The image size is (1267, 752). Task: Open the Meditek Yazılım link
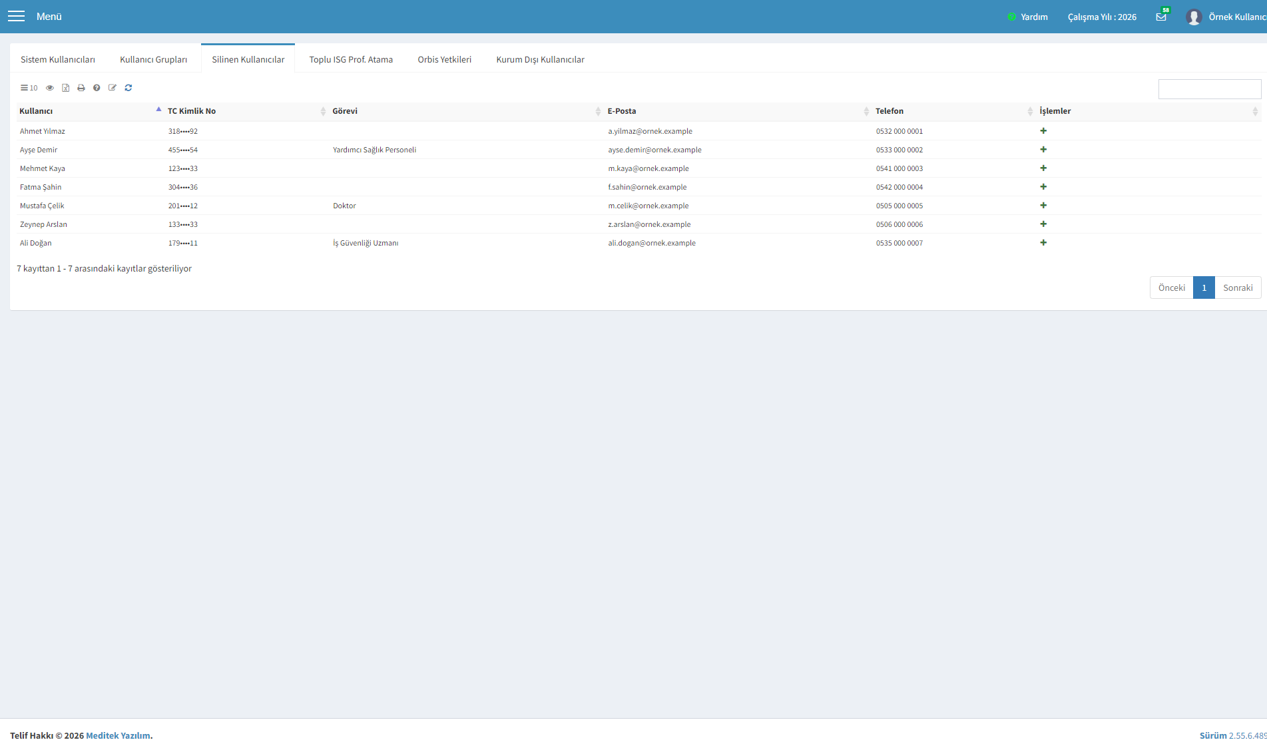(x=118, y=735)
